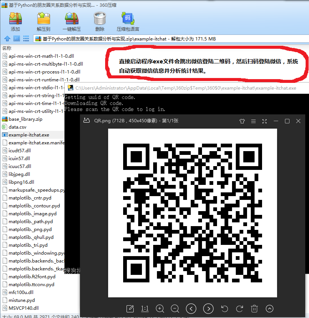Expand more options up-arrow in viewer

(x=270, y=309)
